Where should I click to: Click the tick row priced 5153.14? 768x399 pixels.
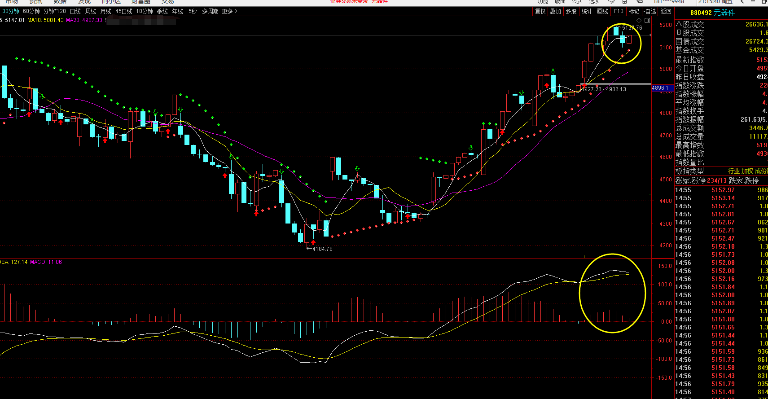coord(721,198)
